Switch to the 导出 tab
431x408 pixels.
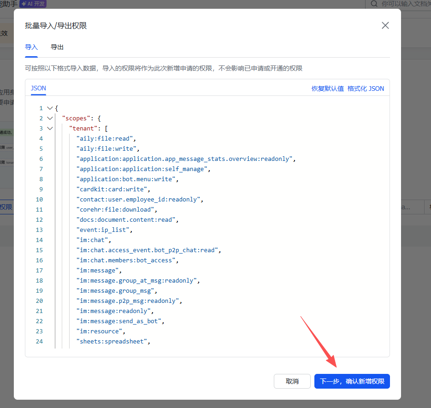pos(57,47)
